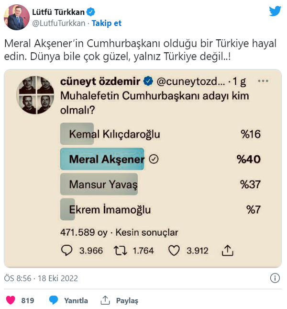Click the quoted tweet's heart icon

(174, 250)
